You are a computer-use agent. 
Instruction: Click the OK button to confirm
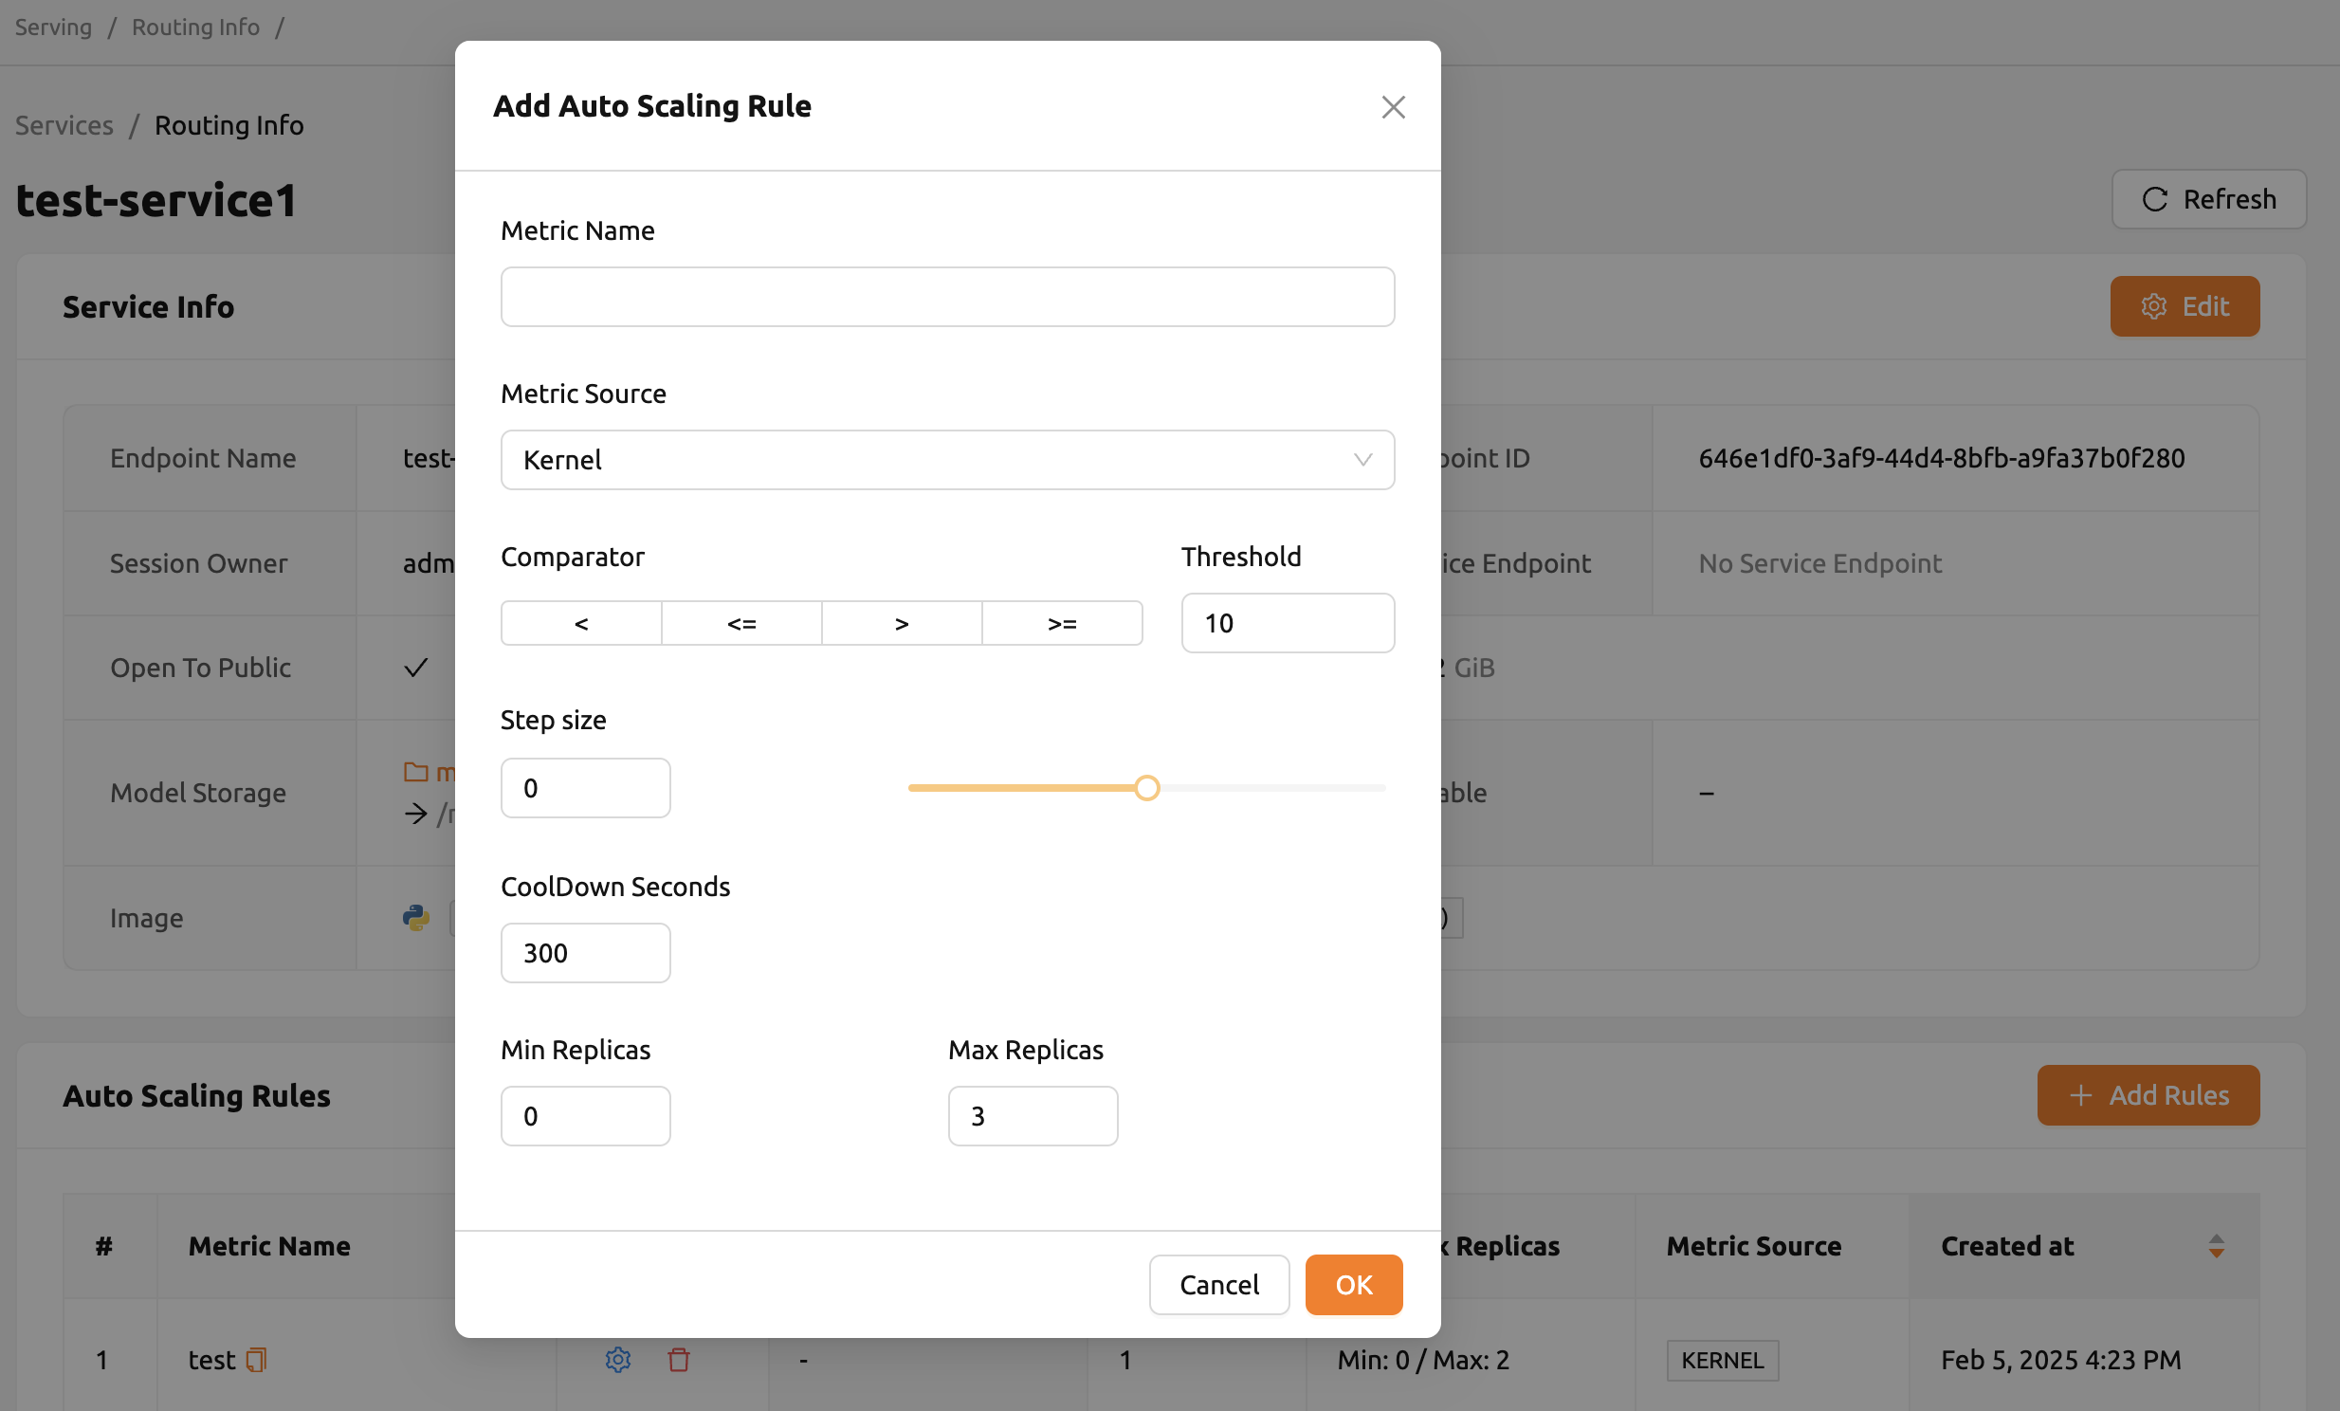[1354, 1284]
